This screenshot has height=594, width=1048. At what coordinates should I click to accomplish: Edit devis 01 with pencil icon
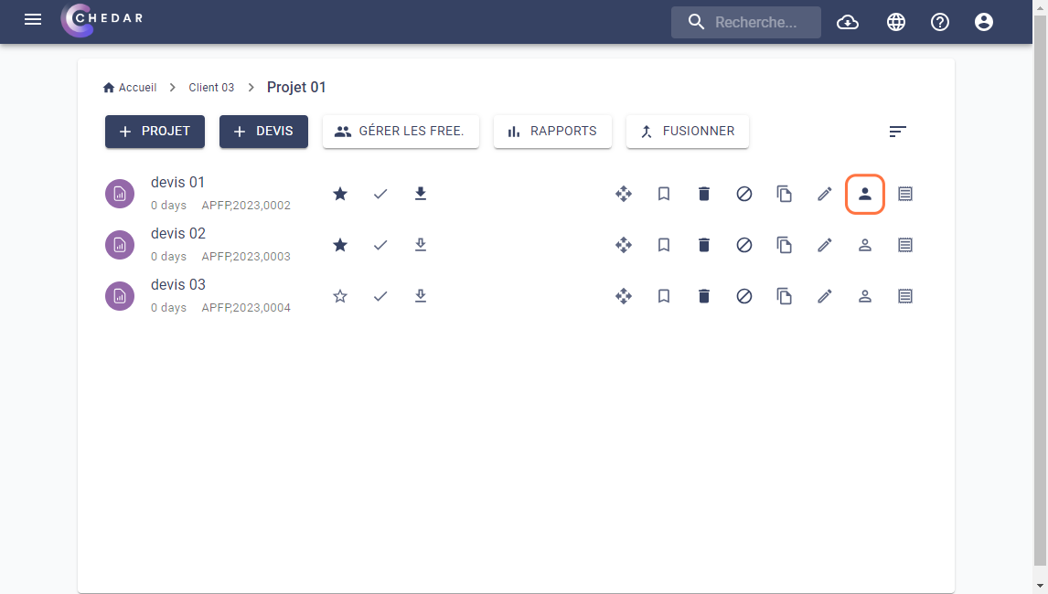[825, 194]
